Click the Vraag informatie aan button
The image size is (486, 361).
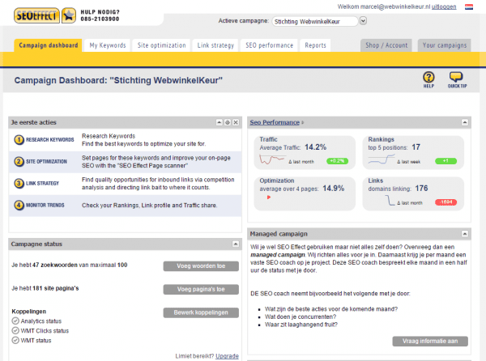pyautogui.click(x=429, y=341)
